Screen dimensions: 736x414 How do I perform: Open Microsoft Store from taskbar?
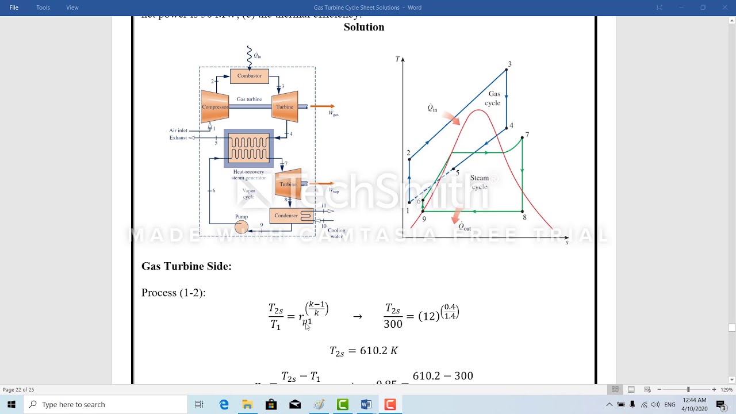tap(271, 404)
